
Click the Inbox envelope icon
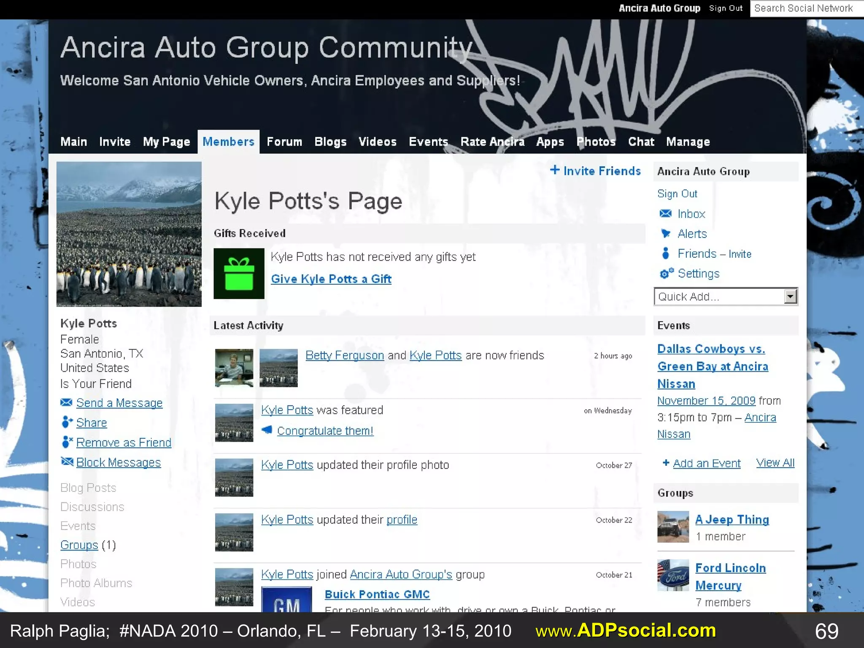click(x=665, y=213)
